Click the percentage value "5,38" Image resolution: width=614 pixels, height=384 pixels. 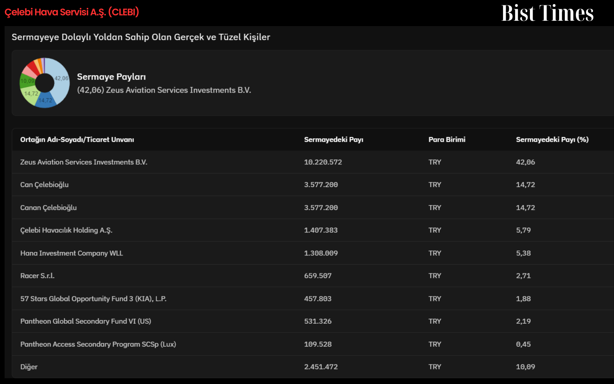point(523,253)
